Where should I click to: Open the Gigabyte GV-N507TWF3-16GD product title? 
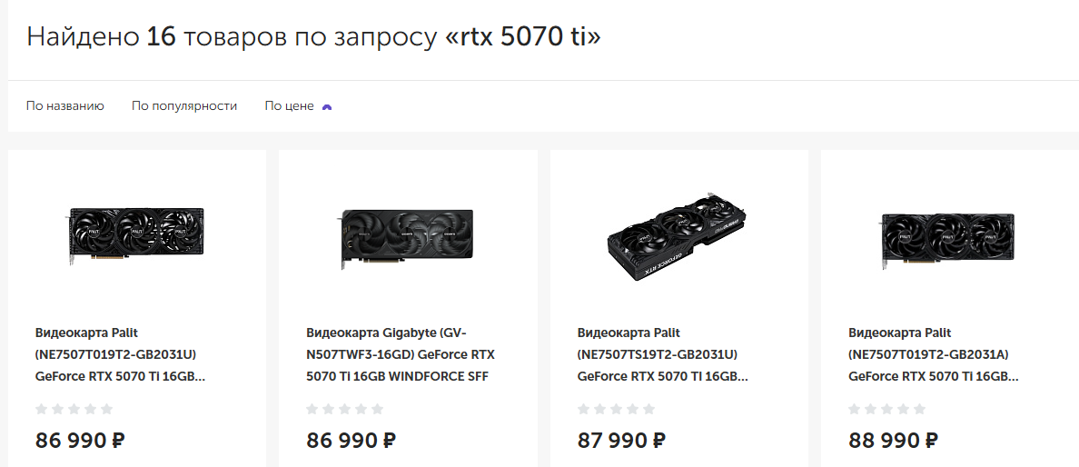401,354
